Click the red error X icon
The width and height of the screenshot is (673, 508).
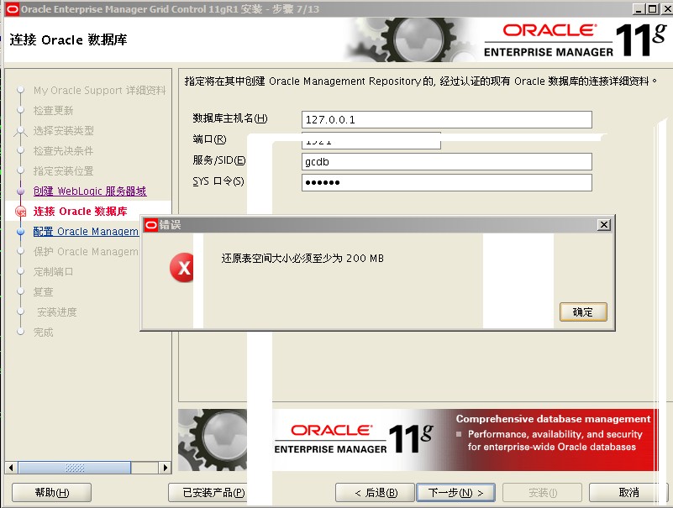[183, 267]
